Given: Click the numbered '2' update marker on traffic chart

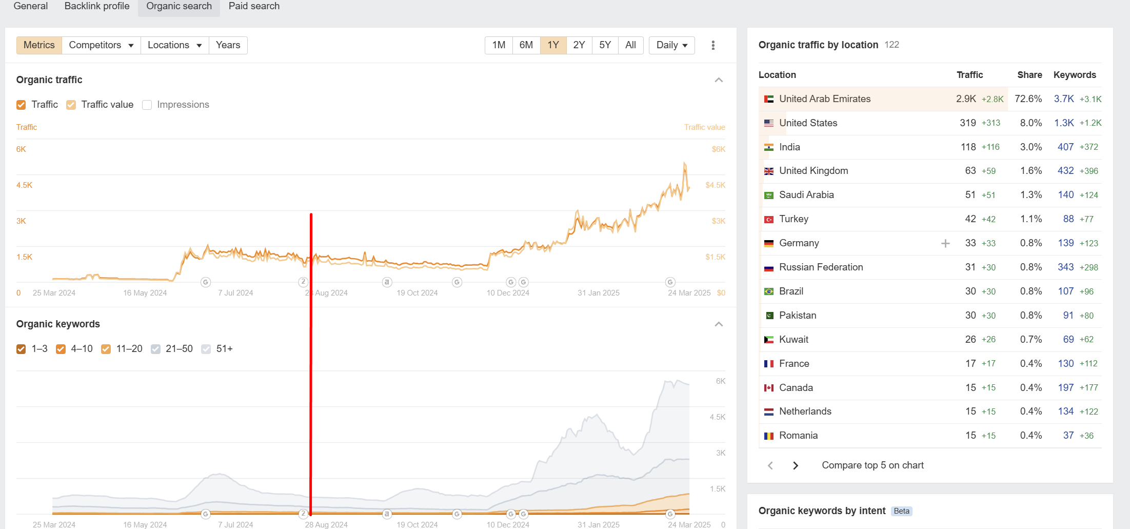Looking at the screenshot, I should (x=303, y=282).
